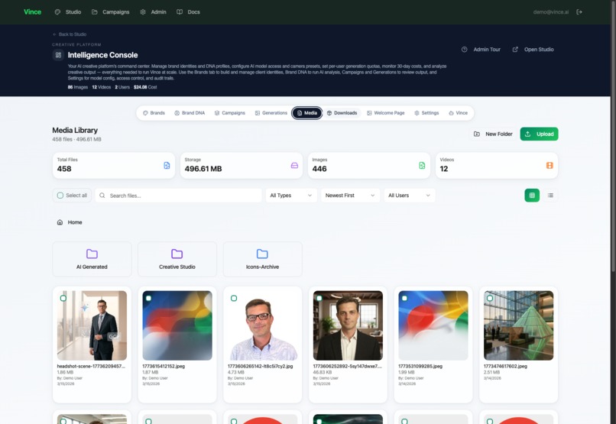The width and height of the screenshot is (616, 424).
Task: Click the page vertical scrollbar
Action: click(613, 135)
